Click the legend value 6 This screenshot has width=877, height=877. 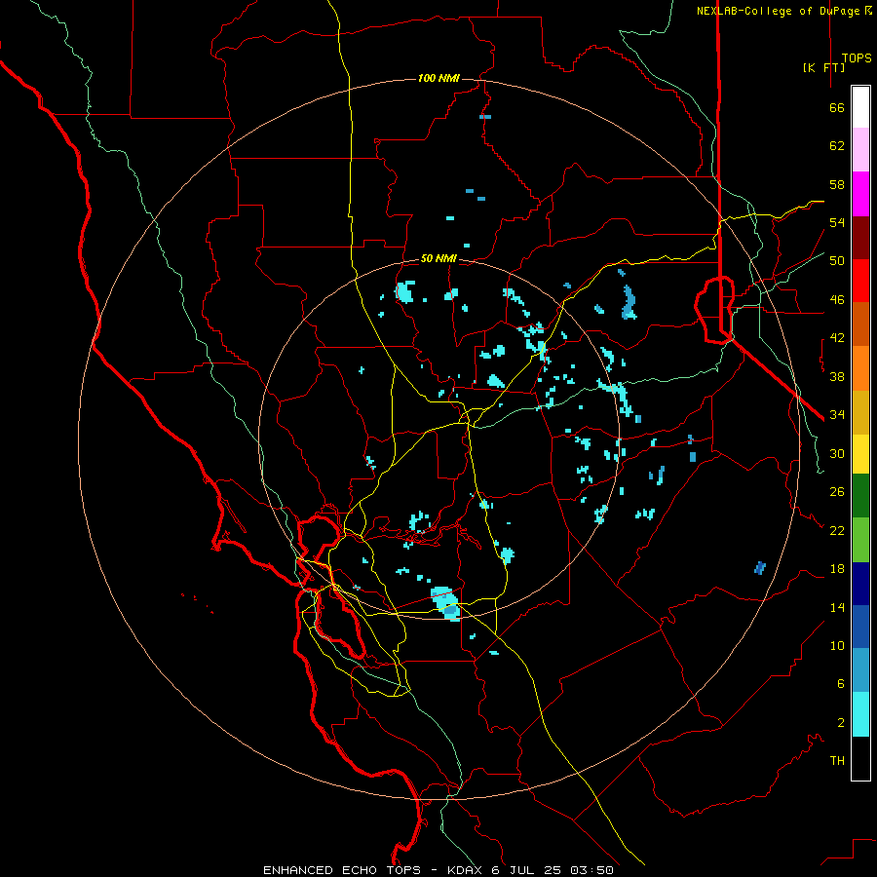point(841,684)
